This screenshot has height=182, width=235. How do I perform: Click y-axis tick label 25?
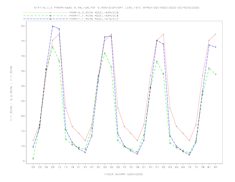[23, 101]
